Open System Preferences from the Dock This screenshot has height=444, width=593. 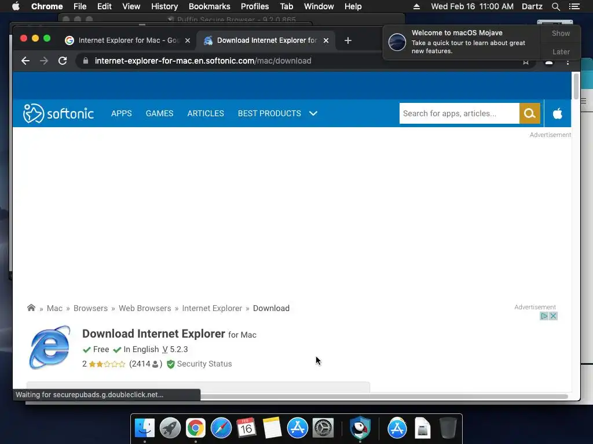(323, 428)
